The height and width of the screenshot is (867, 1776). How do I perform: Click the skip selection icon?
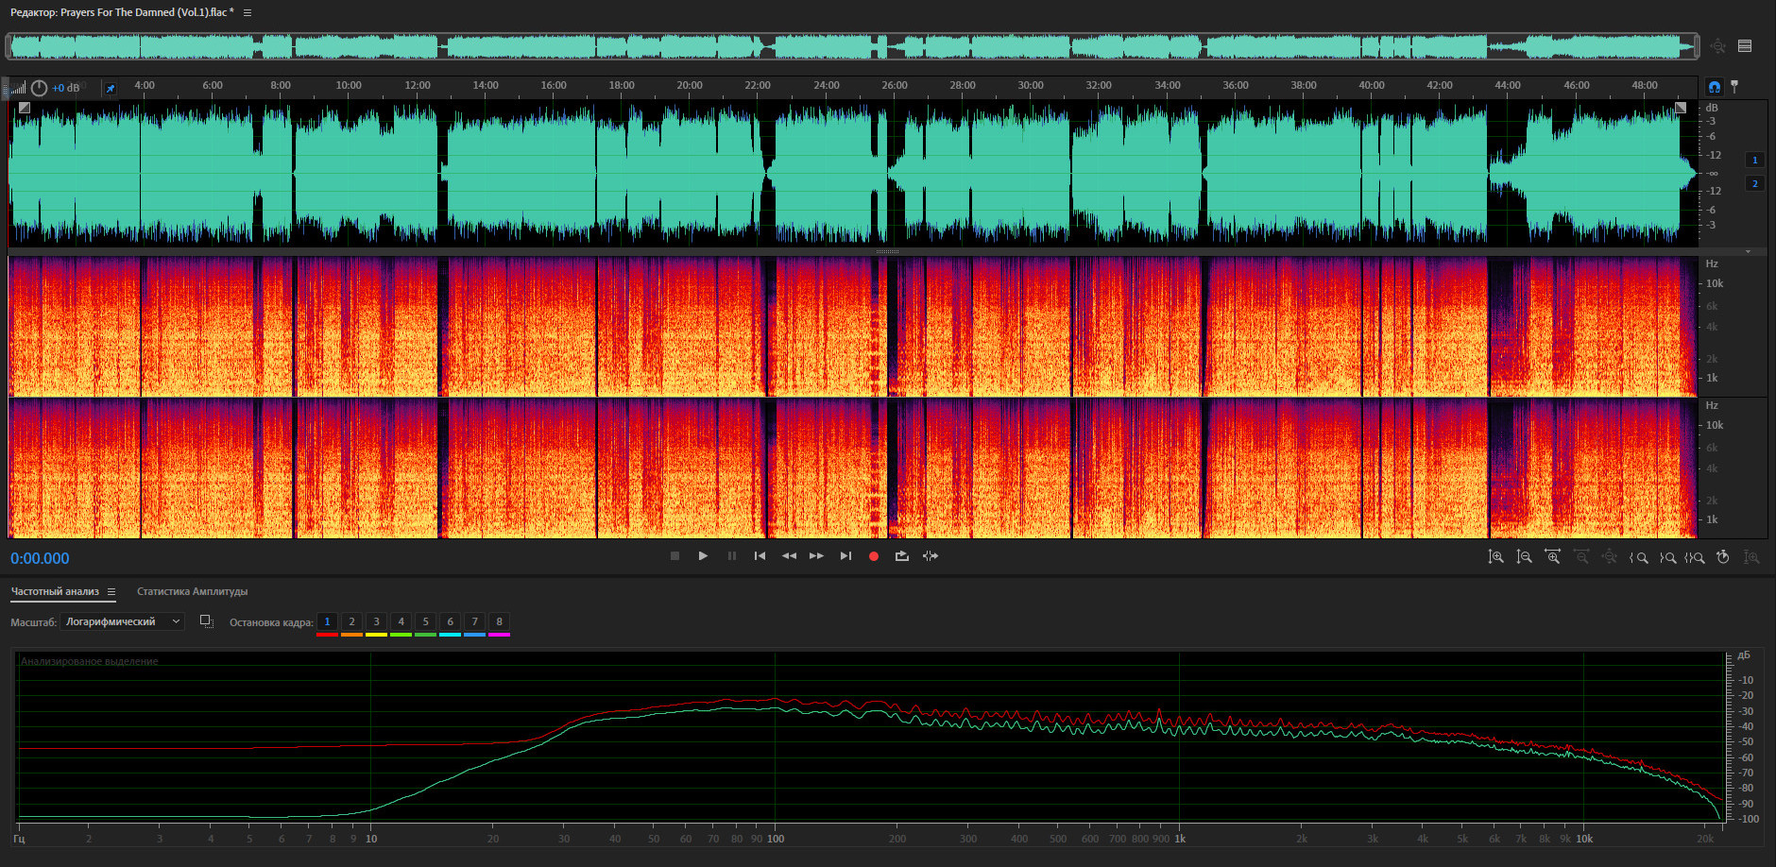[x=931, y=556]
